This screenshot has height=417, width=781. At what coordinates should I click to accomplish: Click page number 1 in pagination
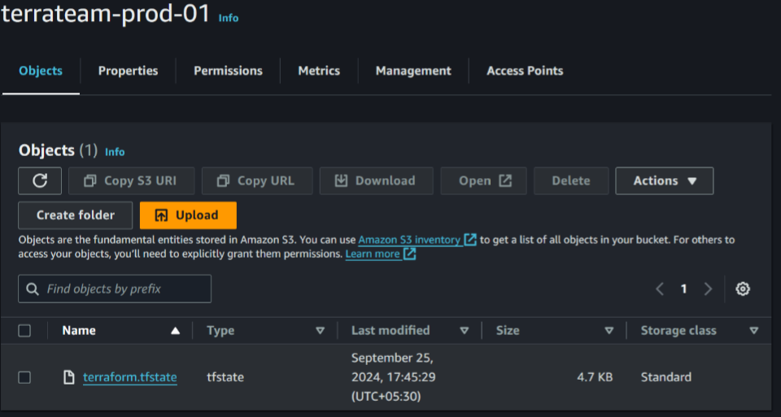pyautogui.click(x=684, y=289)
